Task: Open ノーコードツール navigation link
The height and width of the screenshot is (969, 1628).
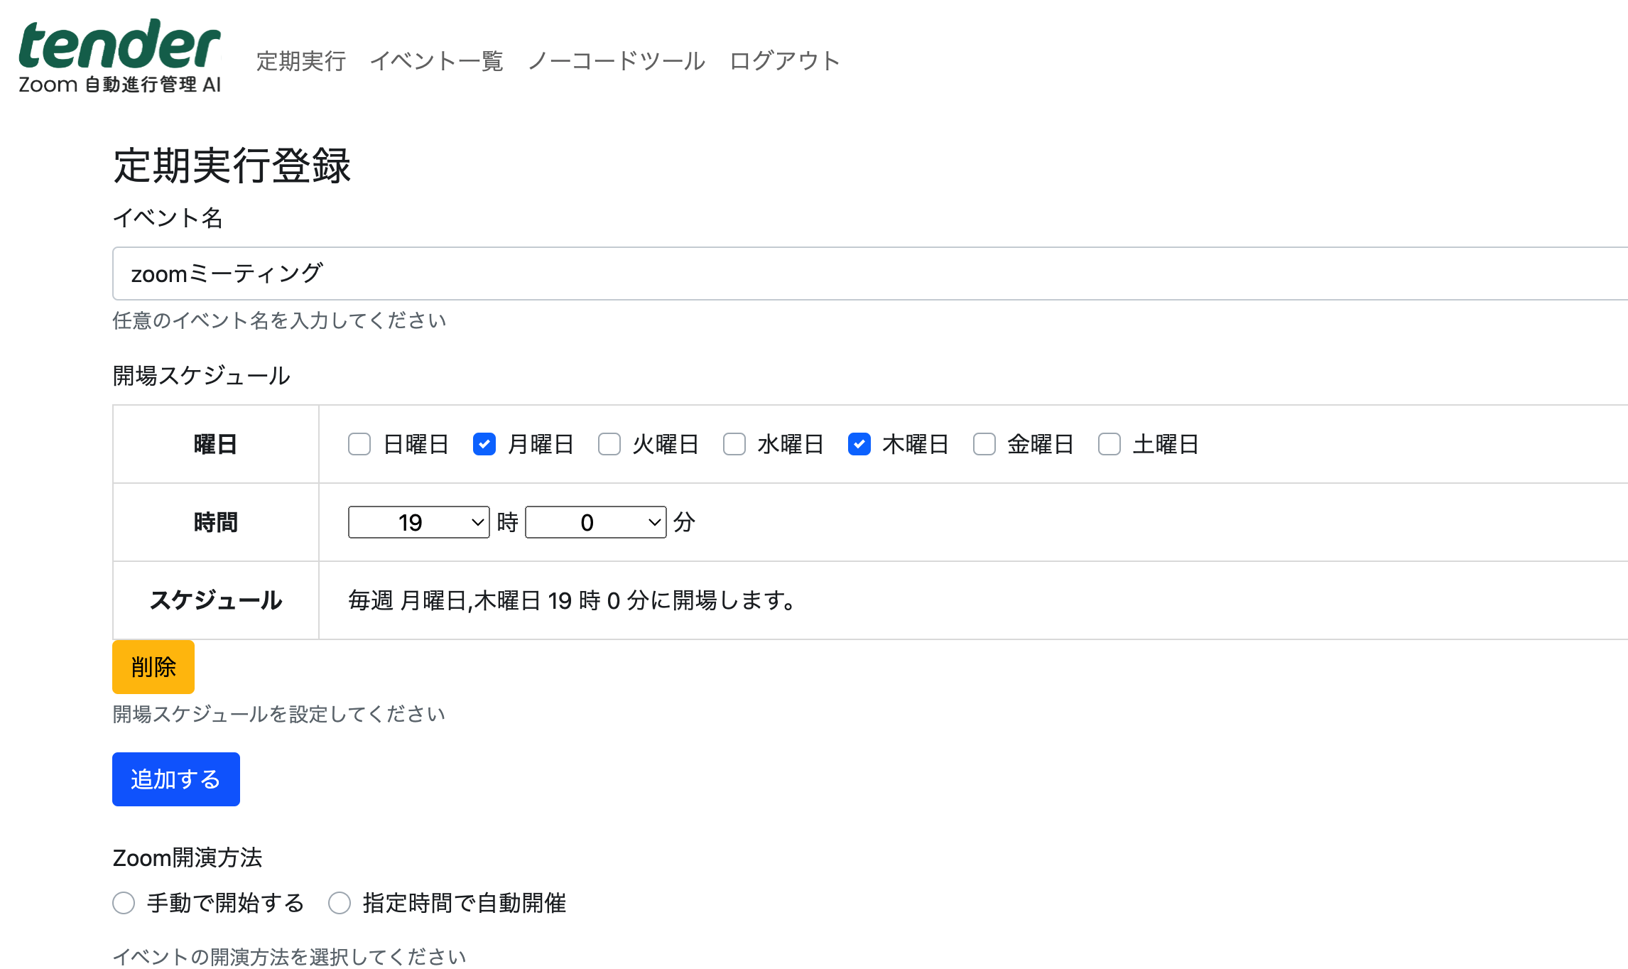Action: tap(616, 61)
